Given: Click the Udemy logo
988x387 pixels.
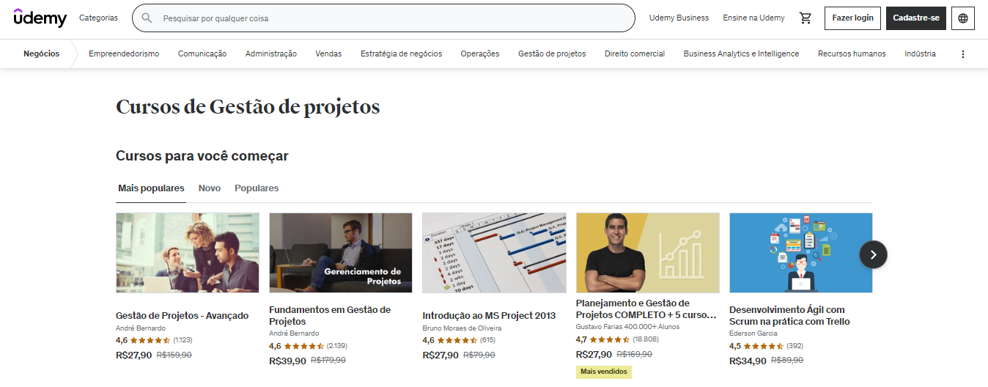Looking at the screenshot, I should (40, 18).
